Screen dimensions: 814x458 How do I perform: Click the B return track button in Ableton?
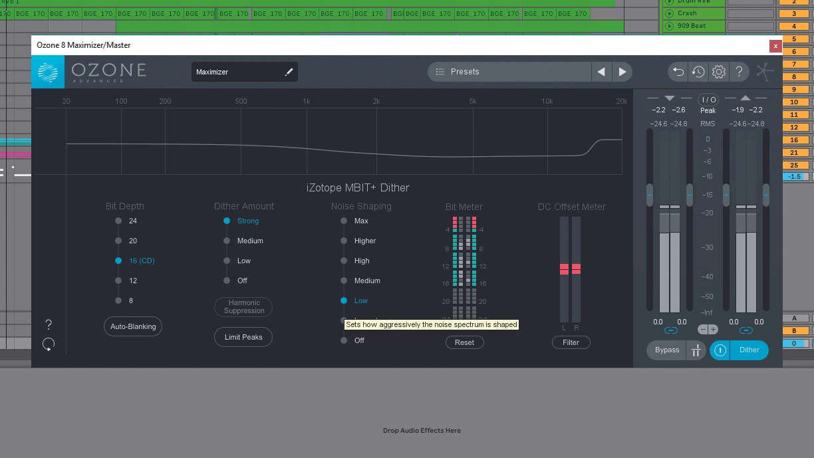[x=794, y=331]
